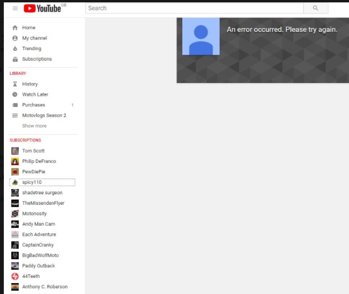Viewport: 349px width, 294px height.
Task: Click the Home house icon
Action: tap(15, 28)
